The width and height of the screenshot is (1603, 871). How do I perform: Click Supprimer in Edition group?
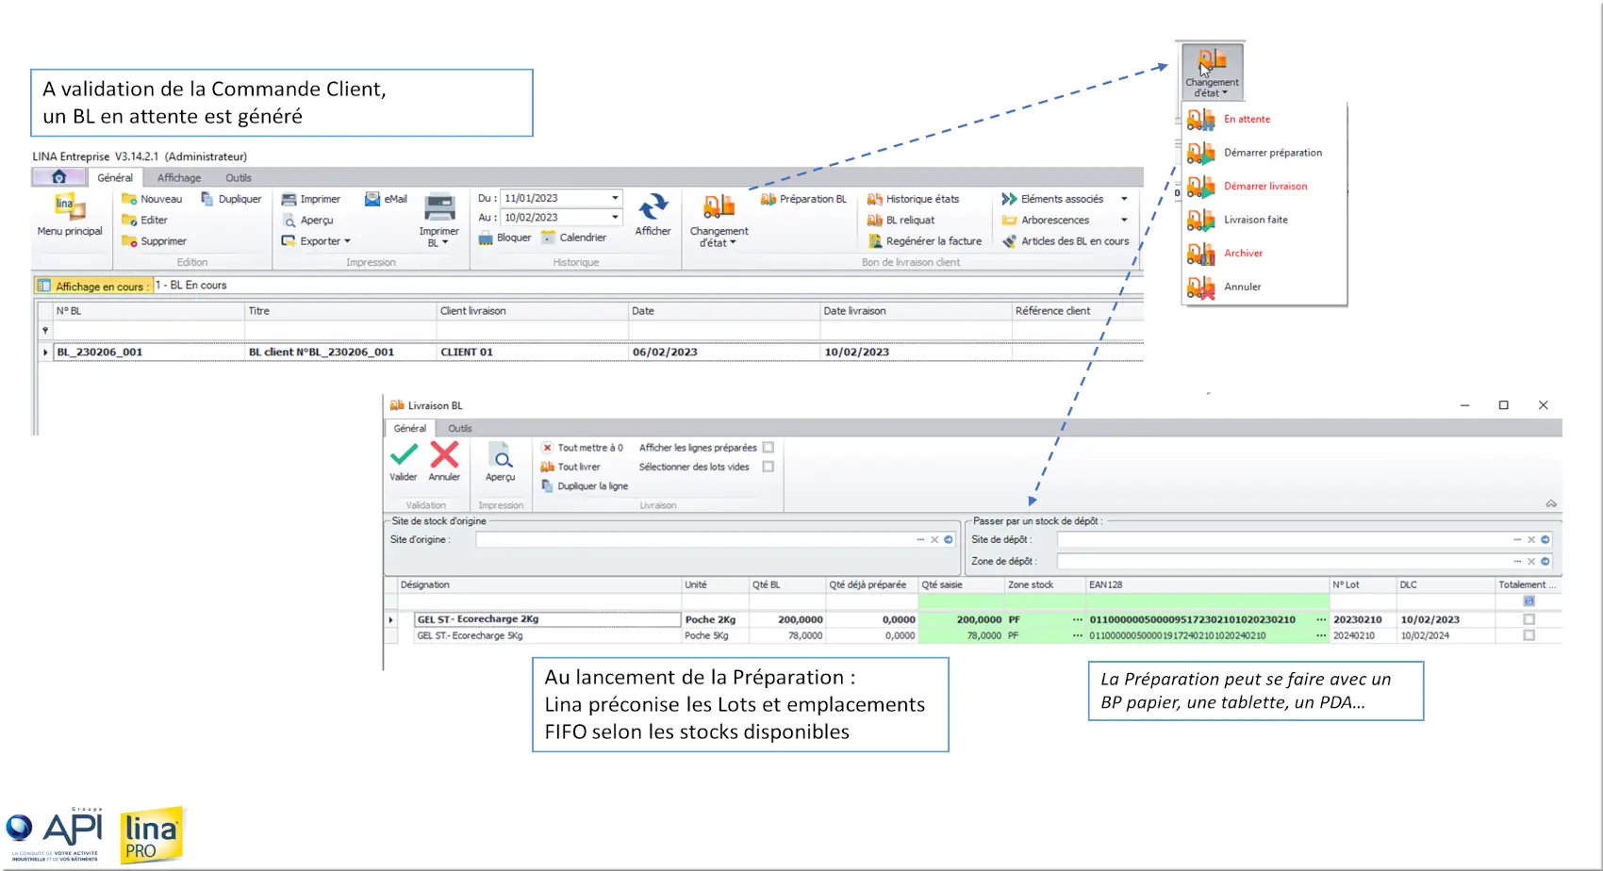coord(154,241)
